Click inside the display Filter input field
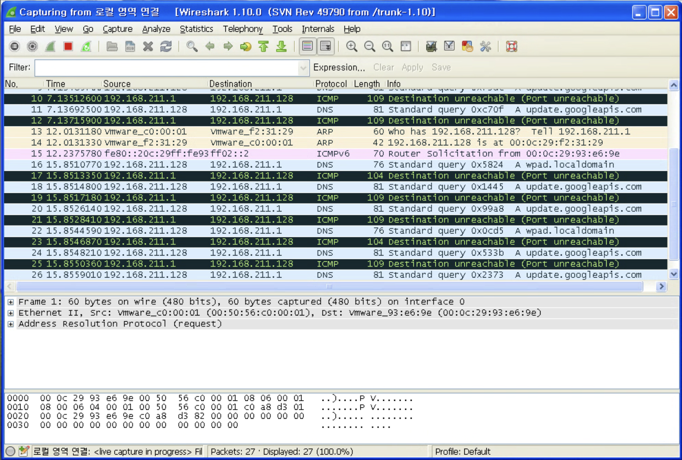Screen dimensions: 682x460 (167, 68)
